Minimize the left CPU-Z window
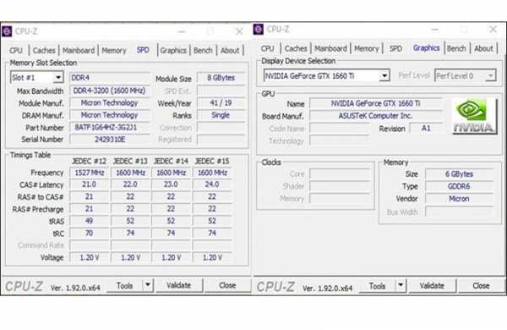The width and height of the screenshot is (507, 330). tap(182, 31)
